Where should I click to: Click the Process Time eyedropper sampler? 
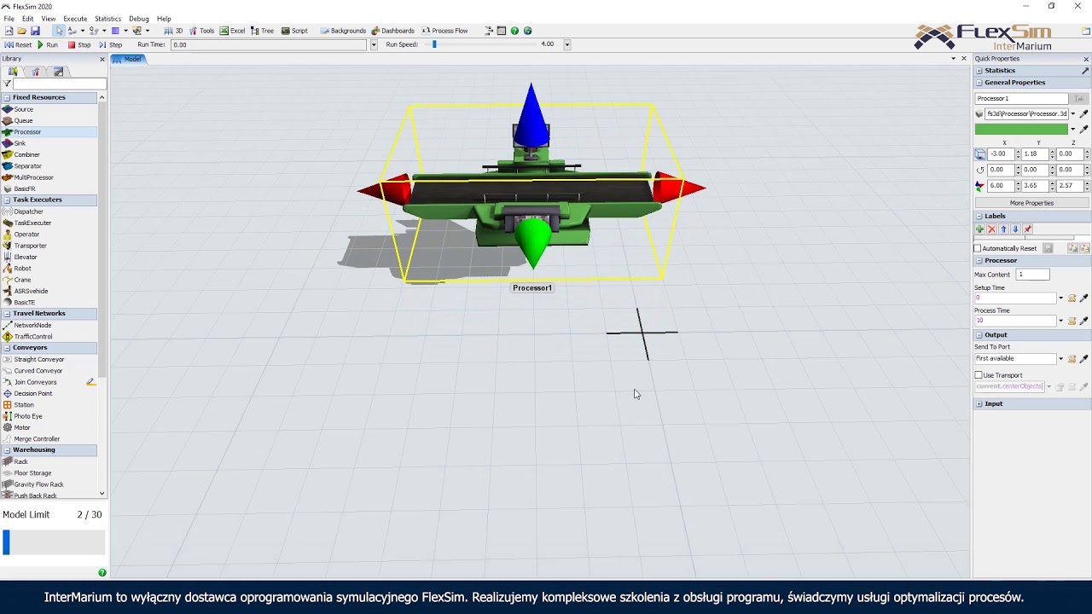pos(1084,321)
